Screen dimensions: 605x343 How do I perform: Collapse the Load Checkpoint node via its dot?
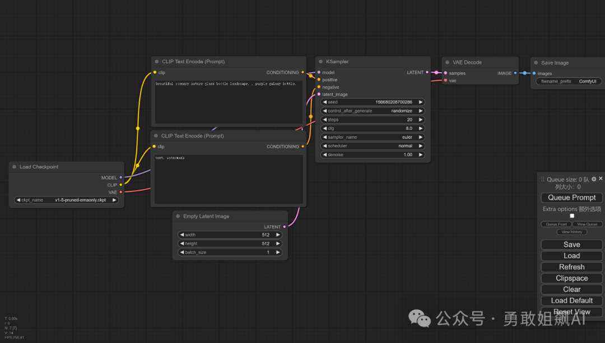coord(15,167)
